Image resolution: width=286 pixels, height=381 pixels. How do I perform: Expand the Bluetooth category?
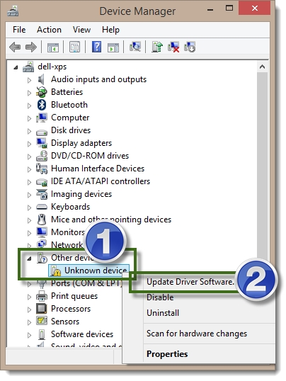[x=29, y=106]
